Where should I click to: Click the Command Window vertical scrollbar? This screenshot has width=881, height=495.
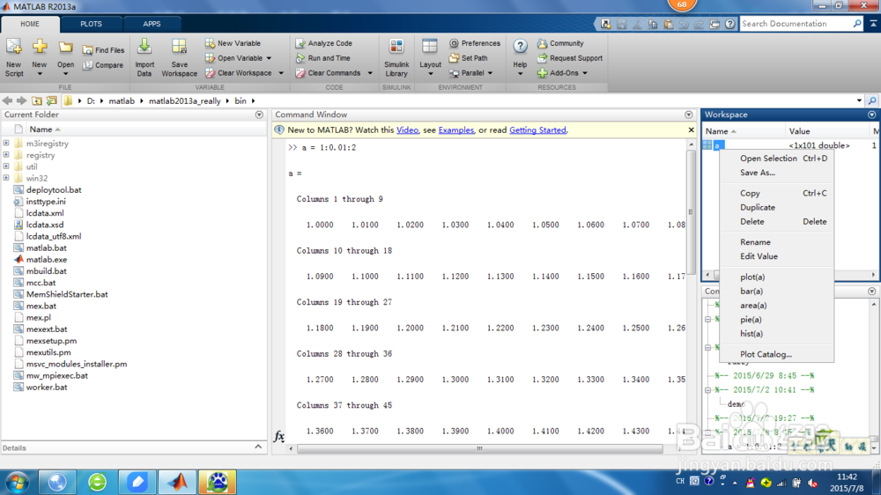pyautogui.click(x=691, y=211)
